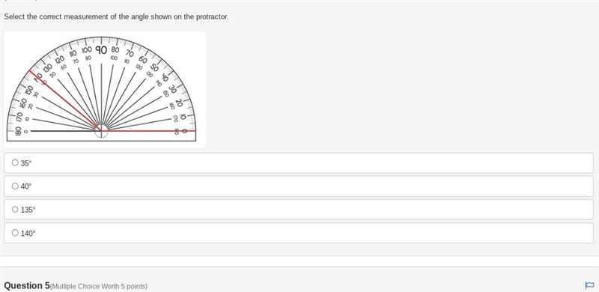
Task: Click the outer 120 label on the protractor
Action: pos(60,60)
